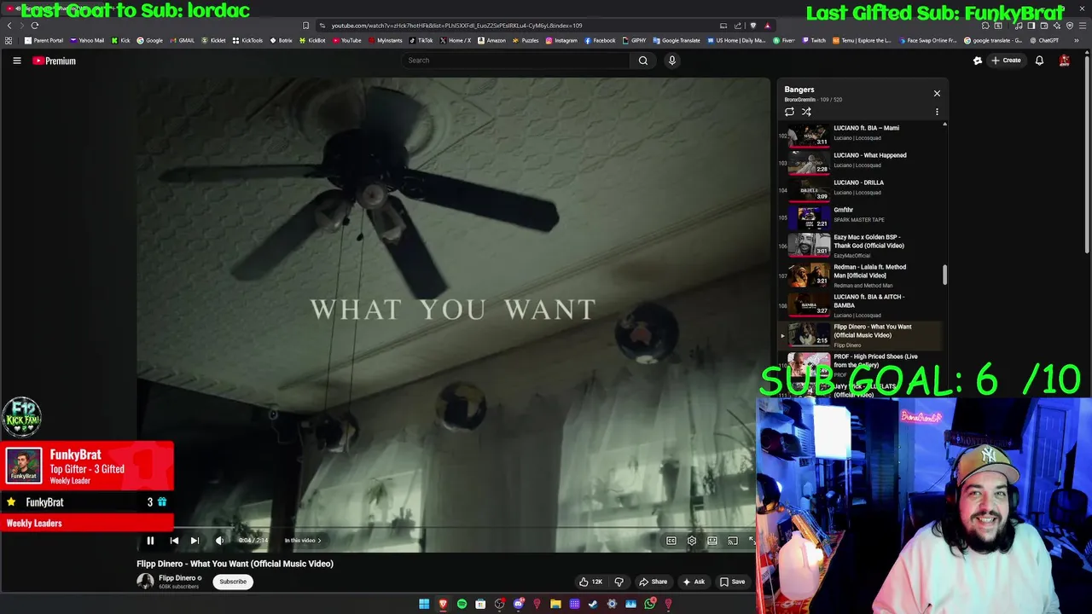Screen dimensions: 1092x614
Task: Go to the YouTube Premium home logo
Action: [x=55, y=61]
